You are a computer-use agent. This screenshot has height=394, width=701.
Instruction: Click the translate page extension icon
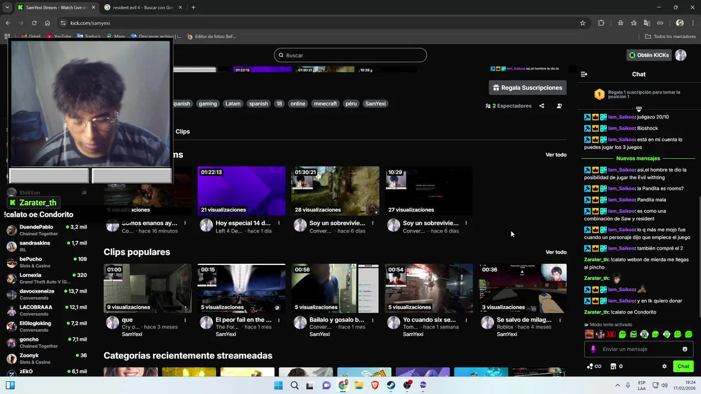pyautogui.click(x=647, y=23)
